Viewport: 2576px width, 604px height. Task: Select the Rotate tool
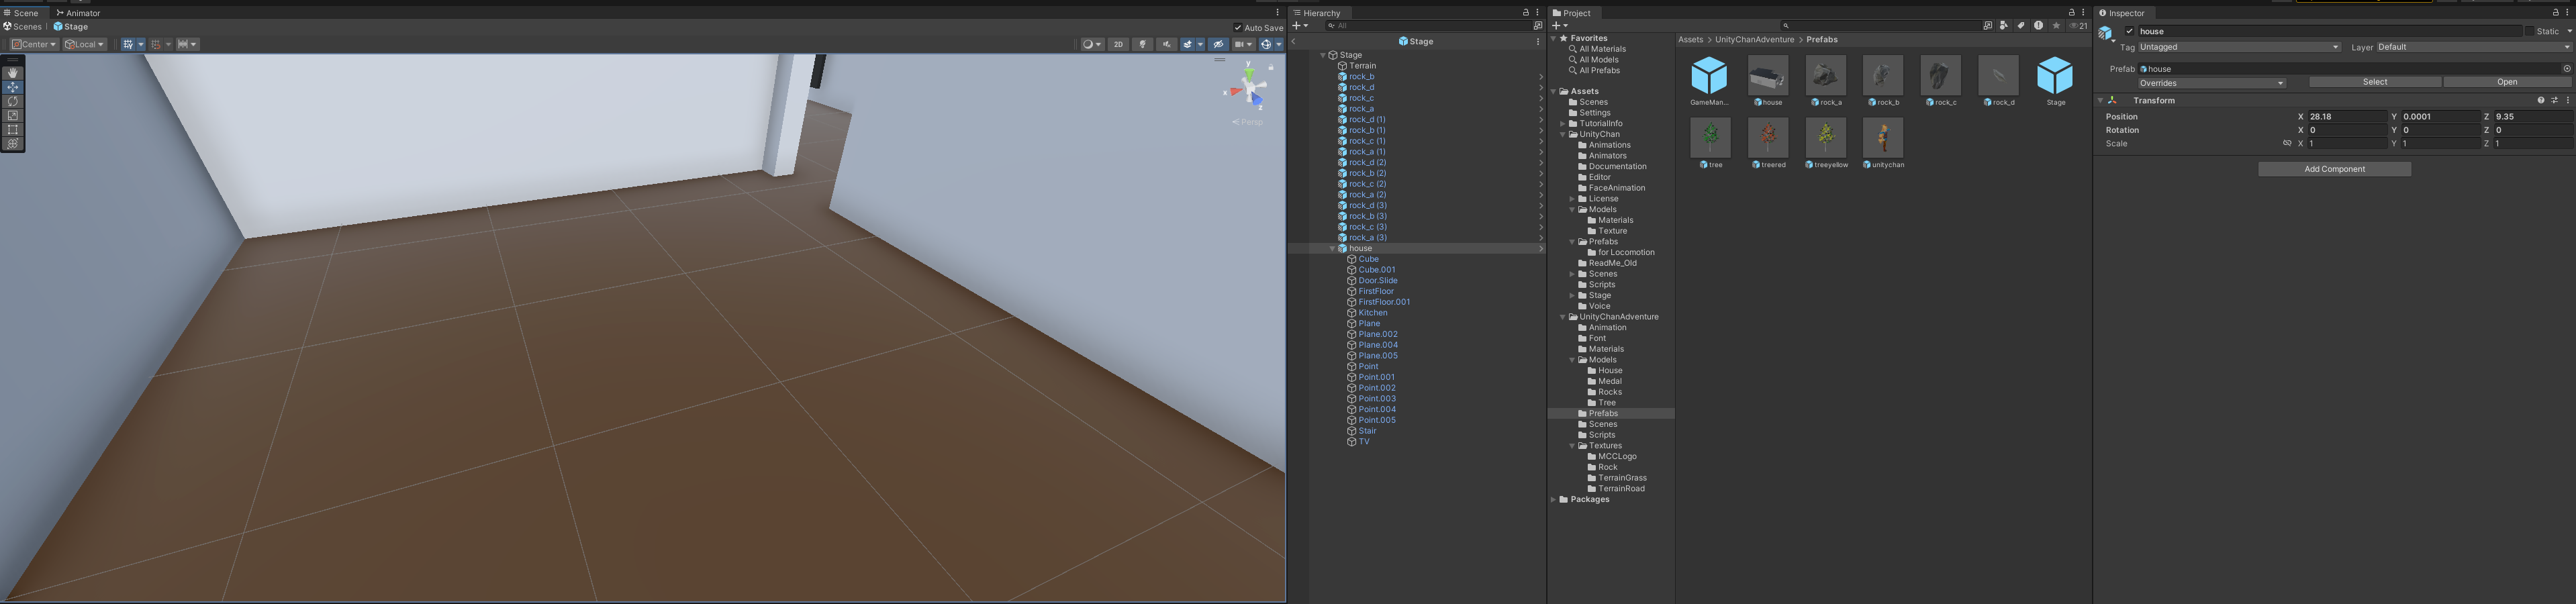point(13,101)
